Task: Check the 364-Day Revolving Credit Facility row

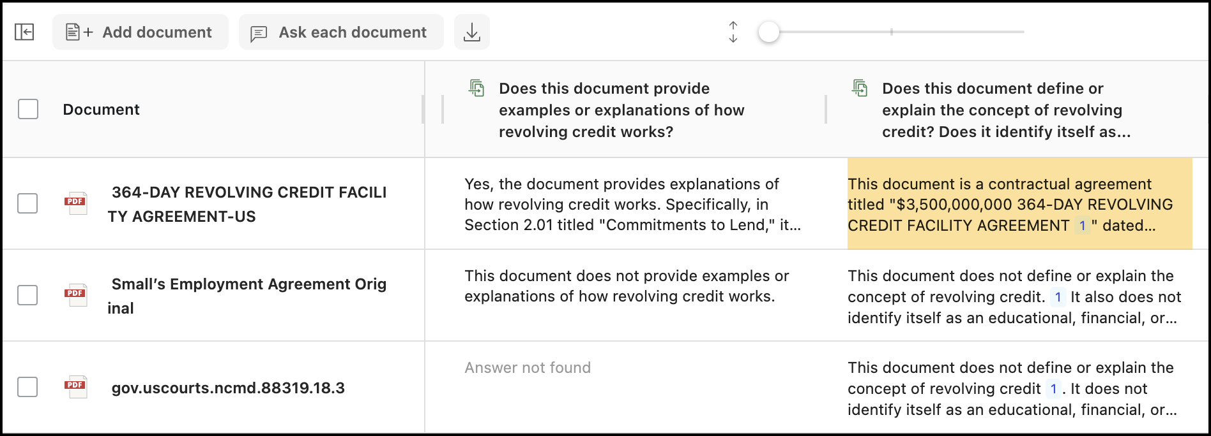Action: click(x=27, y=203)
